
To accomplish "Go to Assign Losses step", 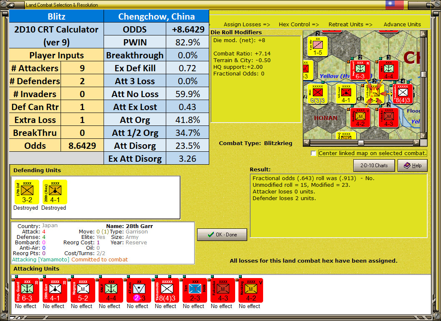I will pos(247,25).
